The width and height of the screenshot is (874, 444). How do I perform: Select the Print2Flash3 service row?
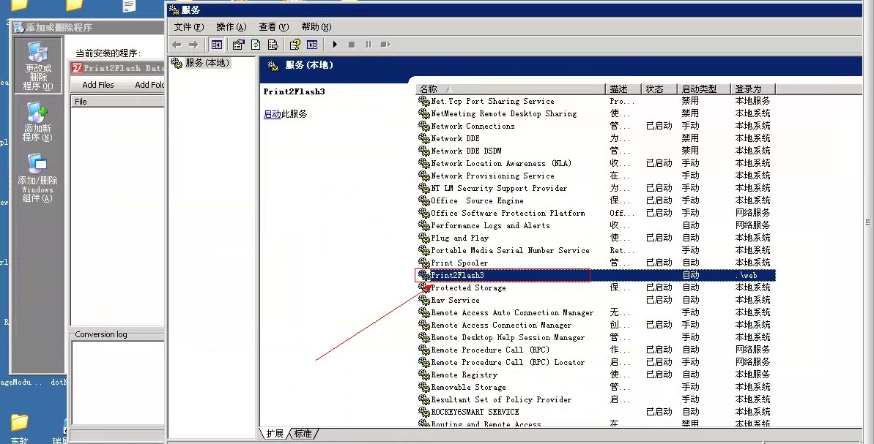pos(596,276)
